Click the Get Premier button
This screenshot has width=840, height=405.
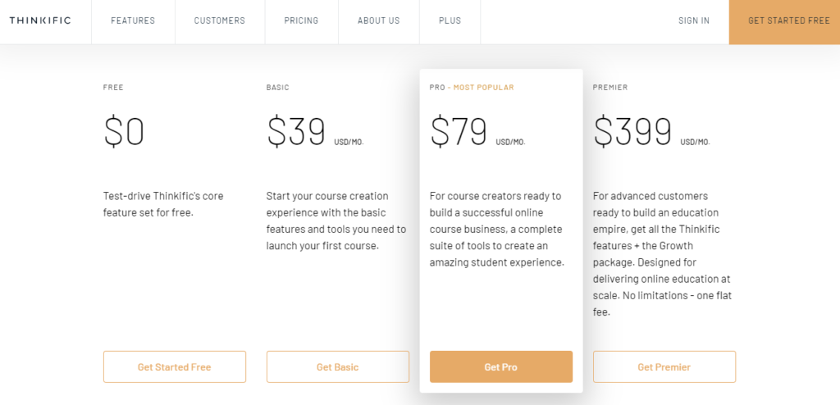pos(664,367)
